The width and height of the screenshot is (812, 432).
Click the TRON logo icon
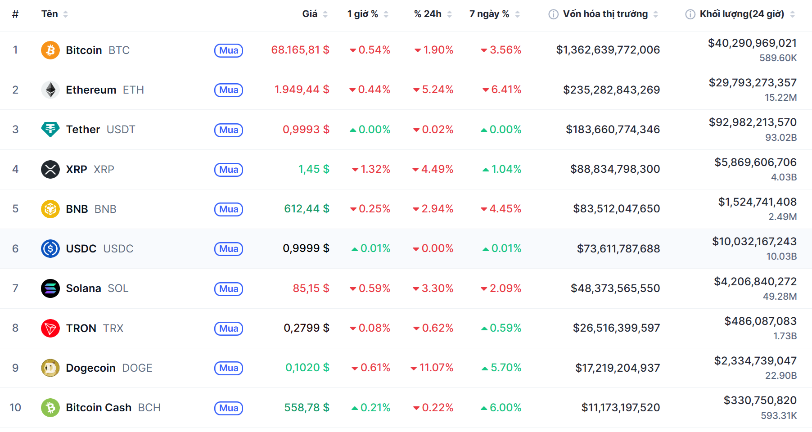(50, 328)
